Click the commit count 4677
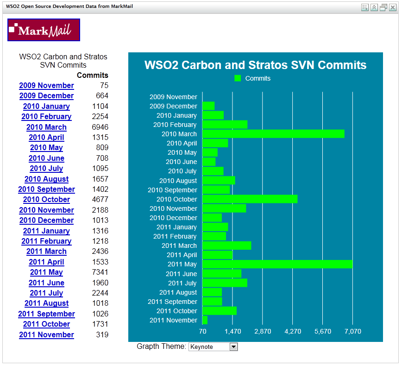Image resolution: width=402 pixels, height=366 pixels. point(100,199)
